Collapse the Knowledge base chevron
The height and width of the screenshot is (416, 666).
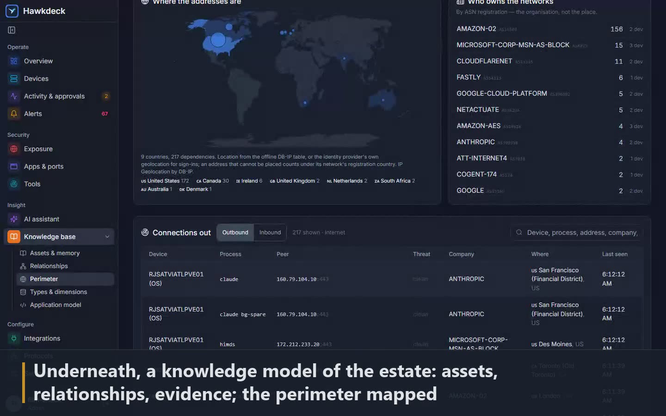[107, 237]
